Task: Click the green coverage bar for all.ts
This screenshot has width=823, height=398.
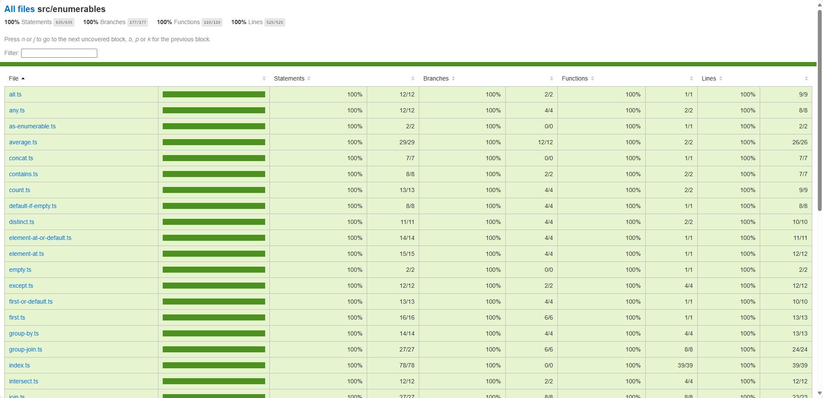Action: click(213, 94)
